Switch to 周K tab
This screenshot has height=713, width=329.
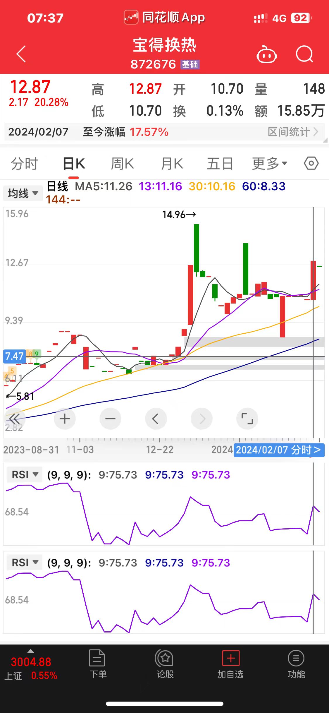point(122,163)
